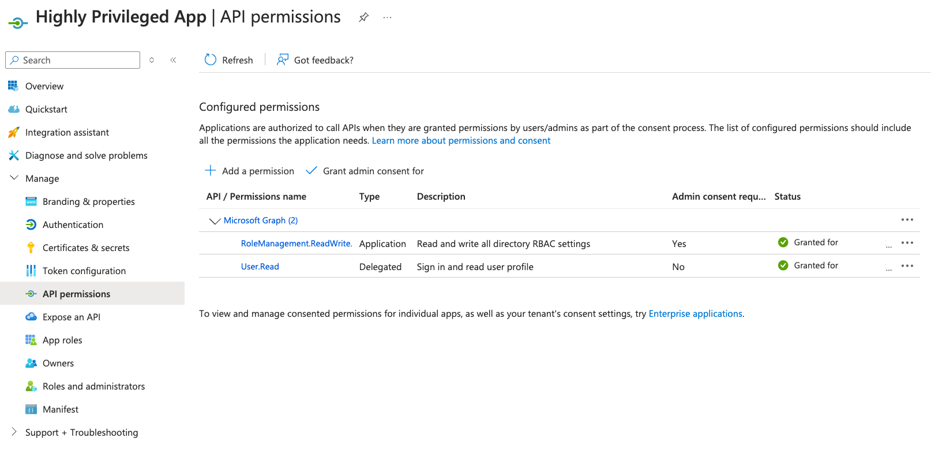Screen dimensions: 931x449
Task: Collapse the Manage section
Action: point(14,178)
